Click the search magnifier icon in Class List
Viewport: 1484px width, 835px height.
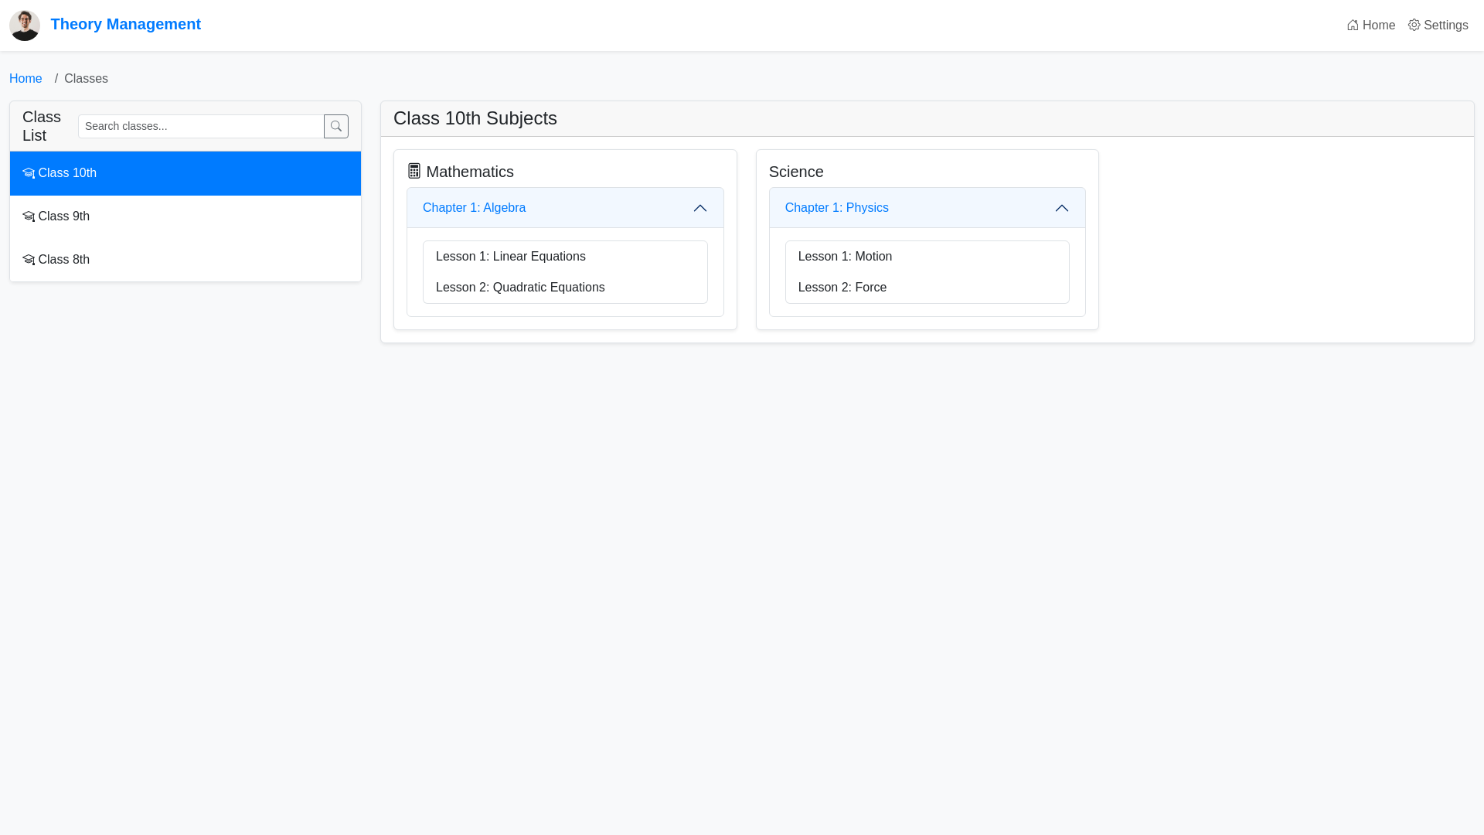click(335, 126)
